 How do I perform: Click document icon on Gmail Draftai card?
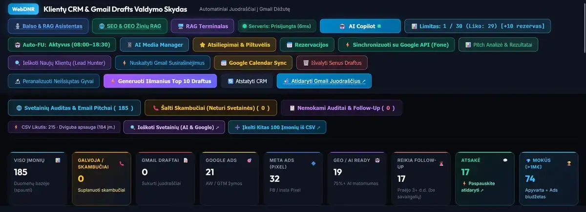pyautogui.click(x=186, y=160)
